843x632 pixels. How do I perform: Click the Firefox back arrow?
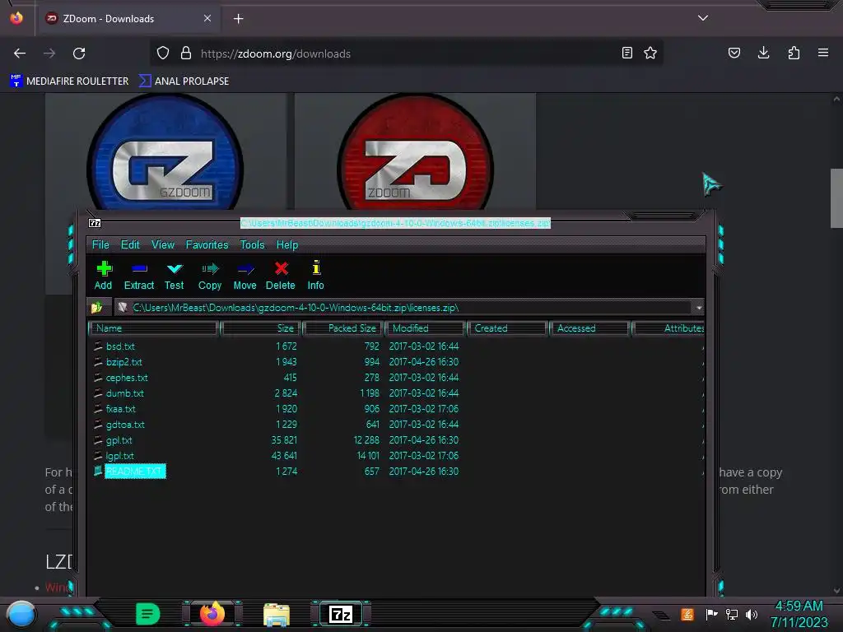[20, 53]
